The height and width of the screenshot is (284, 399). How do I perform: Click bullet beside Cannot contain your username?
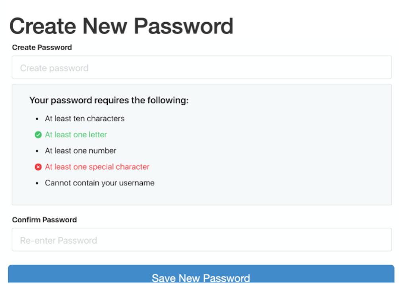(37, 184)
